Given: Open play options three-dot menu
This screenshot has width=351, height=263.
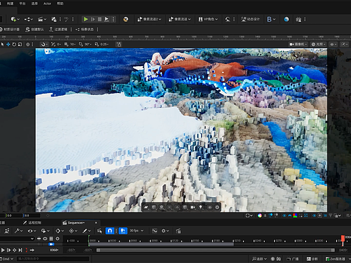Looking at the screenshot, I should (x=113, y=20).
